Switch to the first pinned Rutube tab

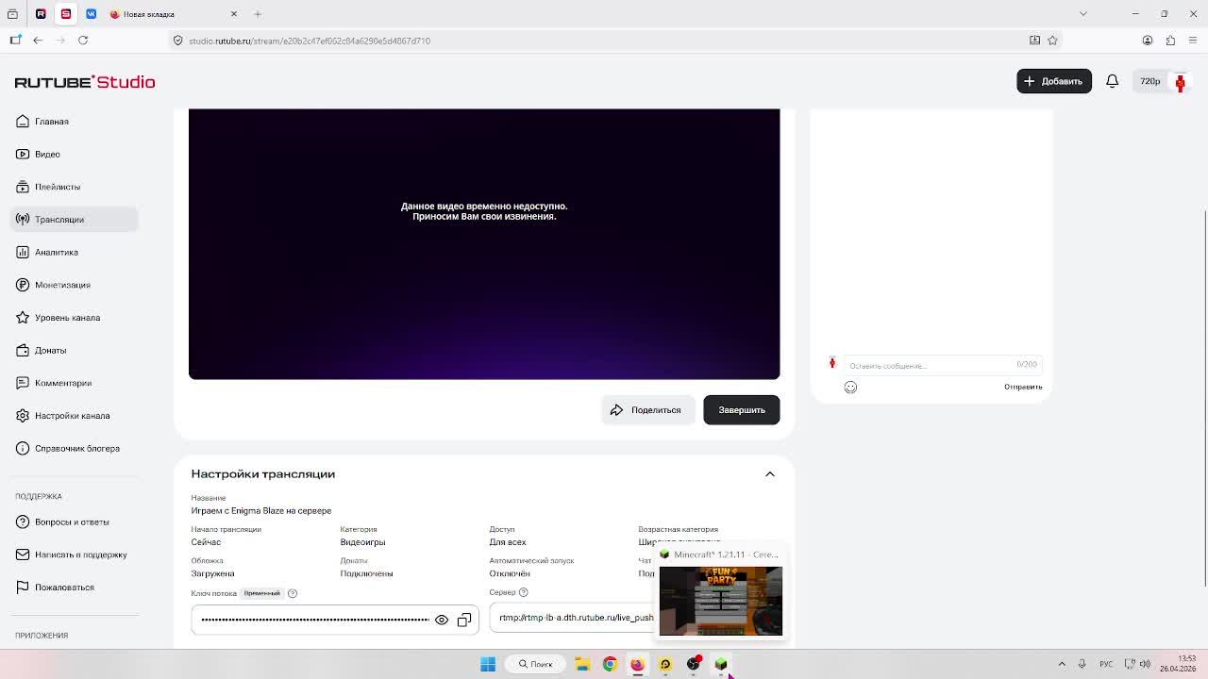[41, 14]
